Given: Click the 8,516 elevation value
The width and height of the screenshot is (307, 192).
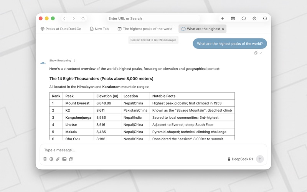Looking at the screenshot, I should [x=101, y=124].
